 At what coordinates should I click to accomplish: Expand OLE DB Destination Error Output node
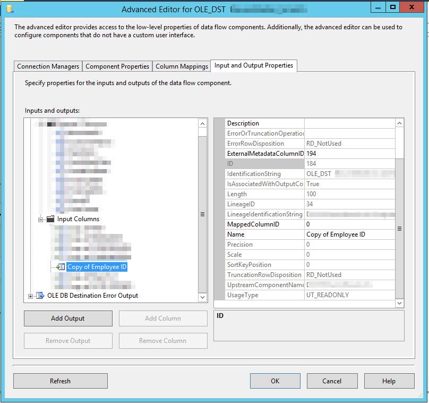point(30,296)
